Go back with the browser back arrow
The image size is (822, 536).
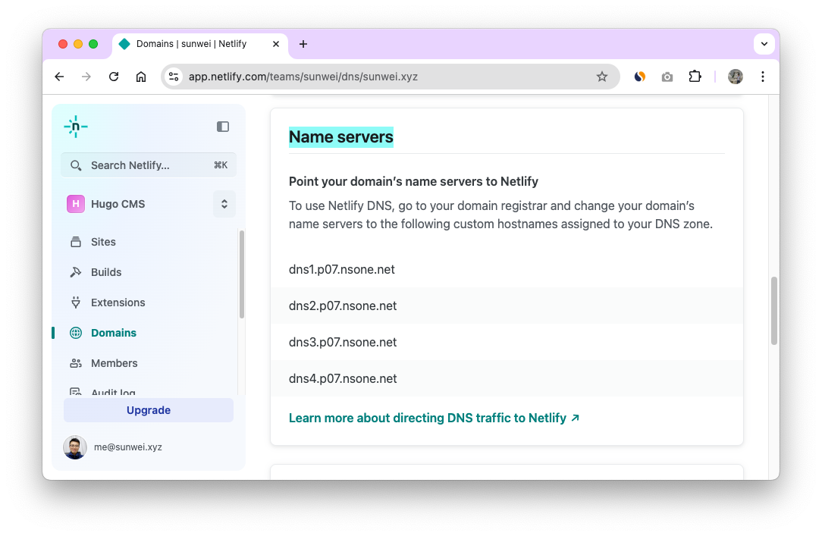click(59, 77)
